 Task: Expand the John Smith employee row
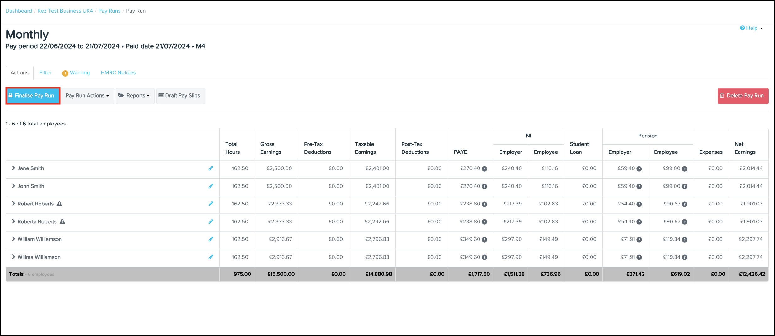[13, 186]
